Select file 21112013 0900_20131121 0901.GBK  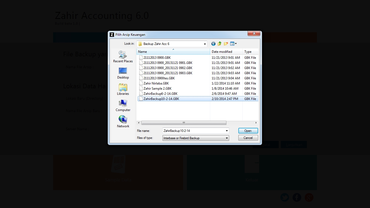tap(168, 63)
